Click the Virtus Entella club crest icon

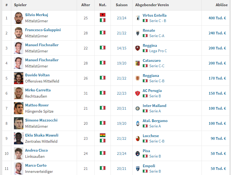pyautogui.click(x=138, y=18)
